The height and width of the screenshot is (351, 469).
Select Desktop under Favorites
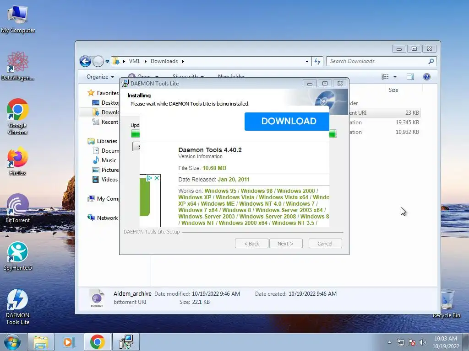(x=106, y=103)
